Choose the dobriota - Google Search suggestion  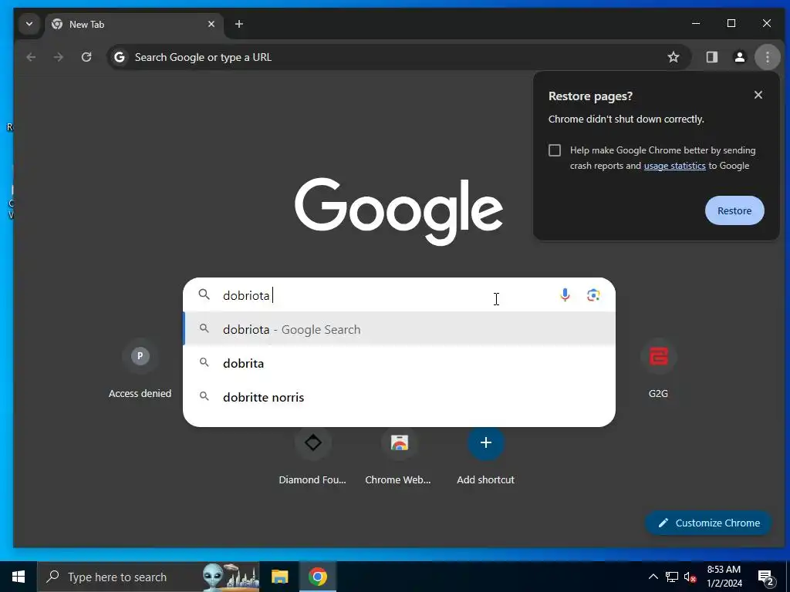399,329
